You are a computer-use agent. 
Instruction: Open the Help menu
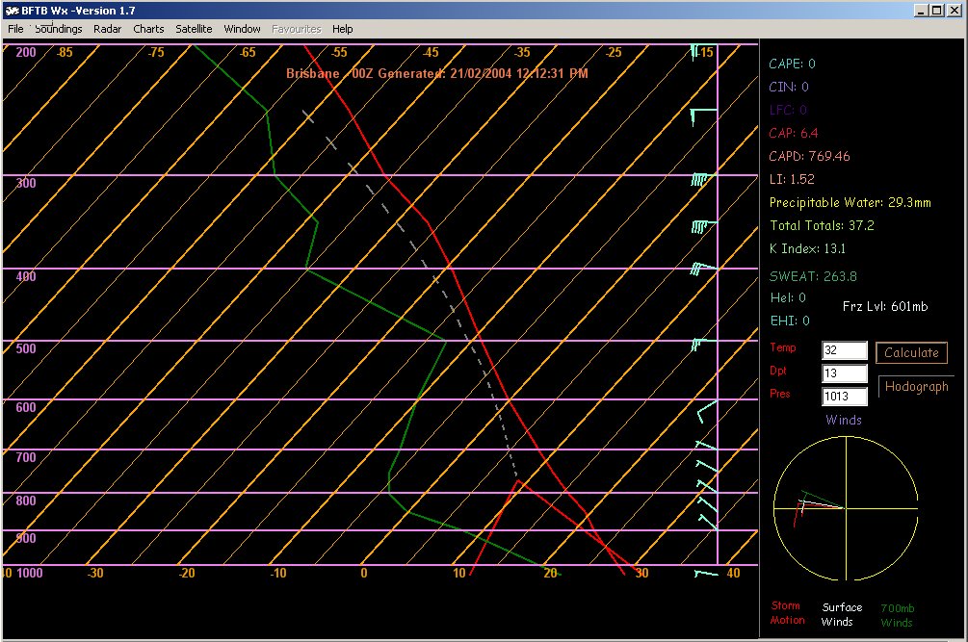point(343,29)
